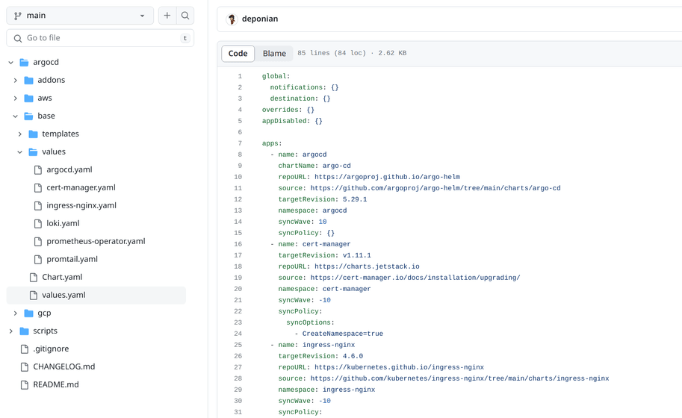
Task: Collapse the argocd folder chevron
Action: pos(11,63)
